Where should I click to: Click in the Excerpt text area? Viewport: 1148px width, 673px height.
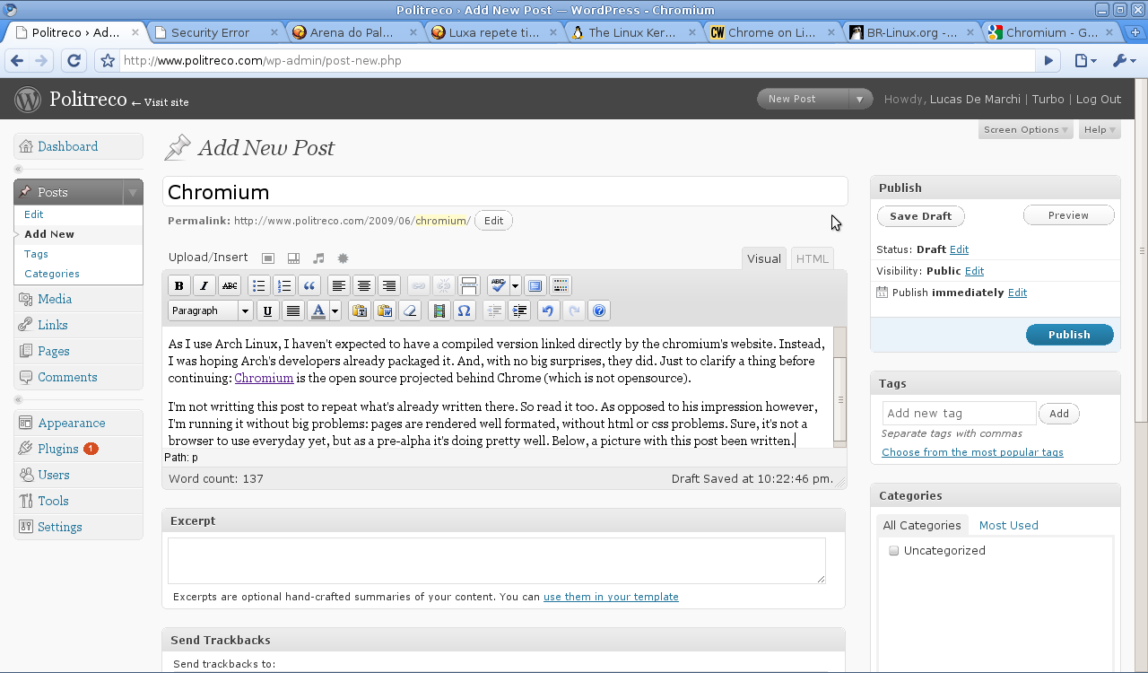tap(497, 561)
